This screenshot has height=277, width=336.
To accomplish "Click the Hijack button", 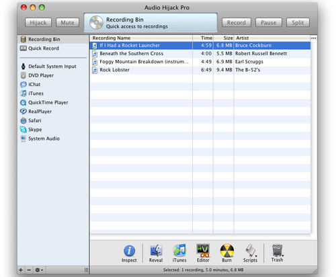I will 38,23.
